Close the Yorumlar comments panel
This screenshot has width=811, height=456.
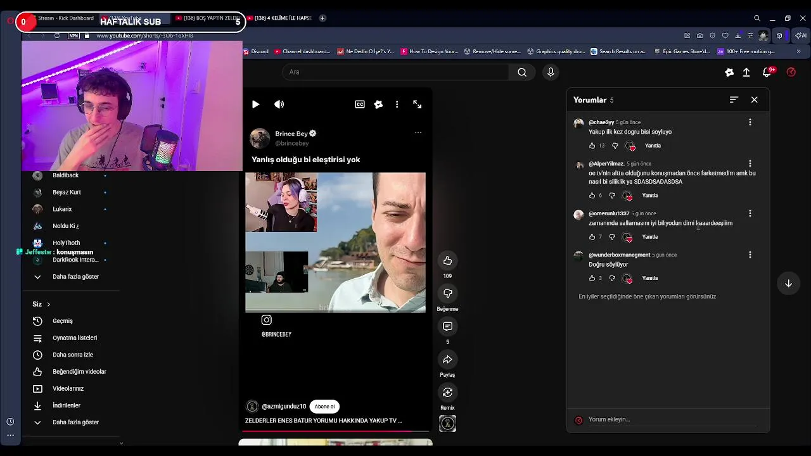[x=754, y=99]
